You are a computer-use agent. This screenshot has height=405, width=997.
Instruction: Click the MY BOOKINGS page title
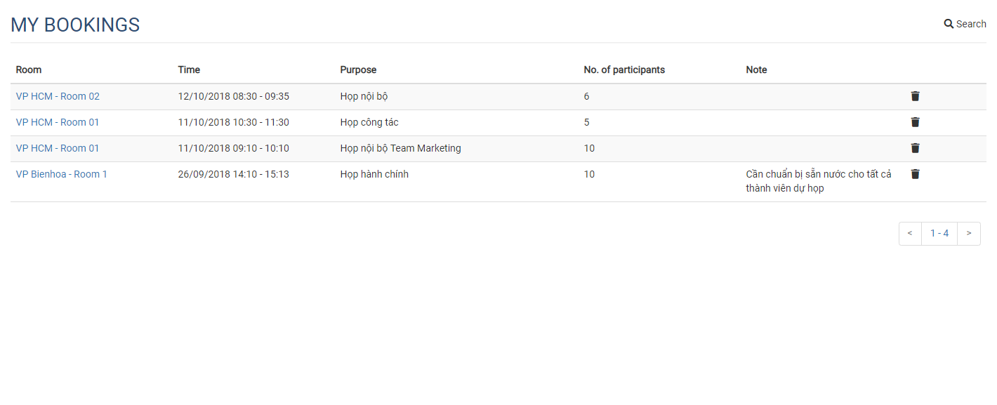75,25
